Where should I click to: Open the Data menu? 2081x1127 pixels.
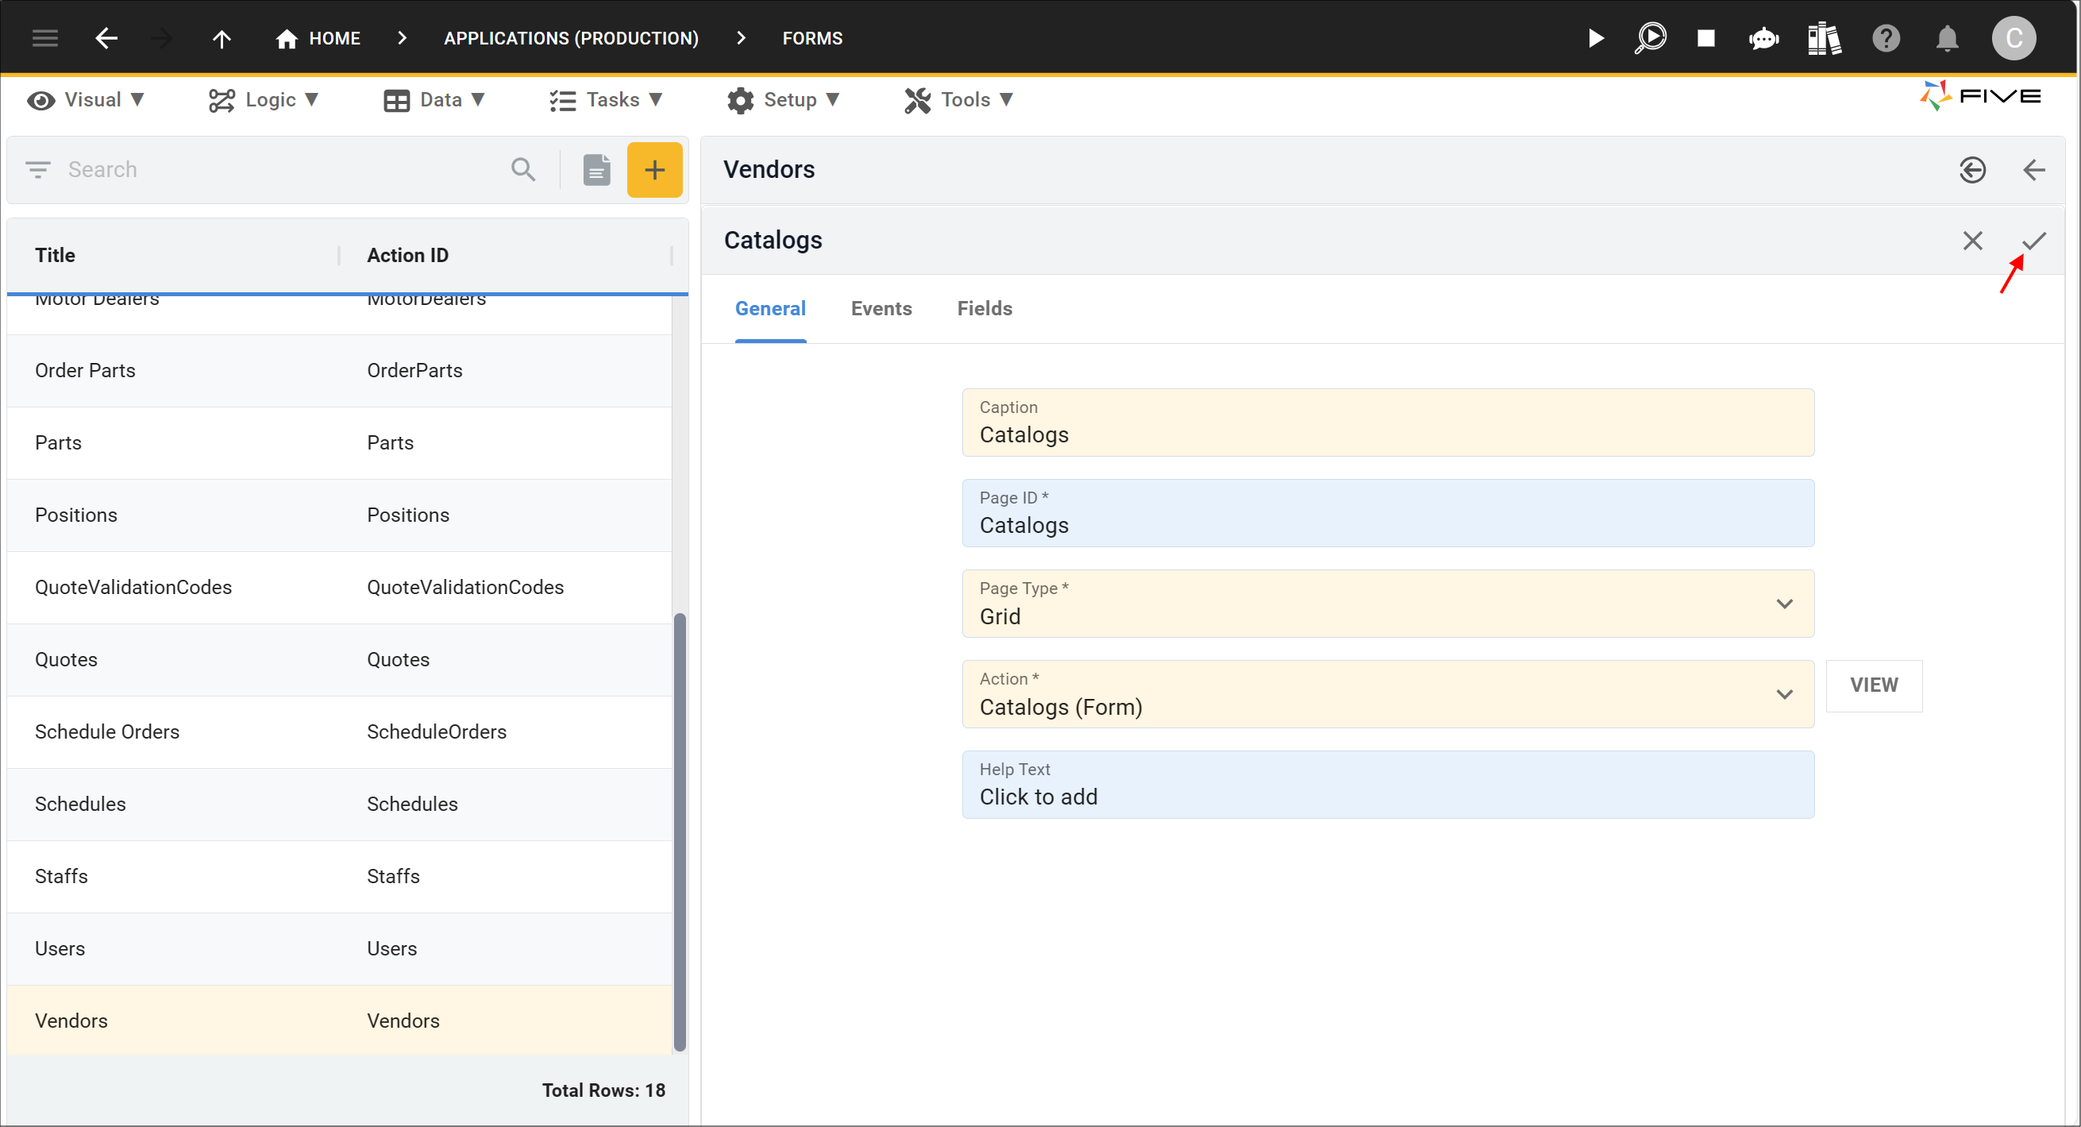(x=434, y=99)
